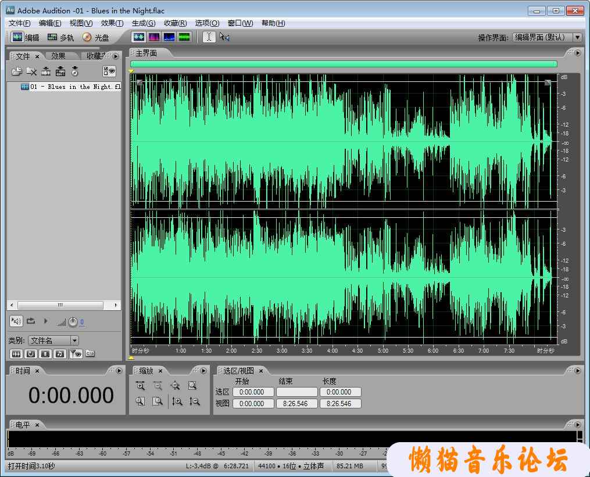Viewport: 590px width, 477px height.
Task: Click the green horizontal zoom navigation bar
Action: (x=344, y=64)
